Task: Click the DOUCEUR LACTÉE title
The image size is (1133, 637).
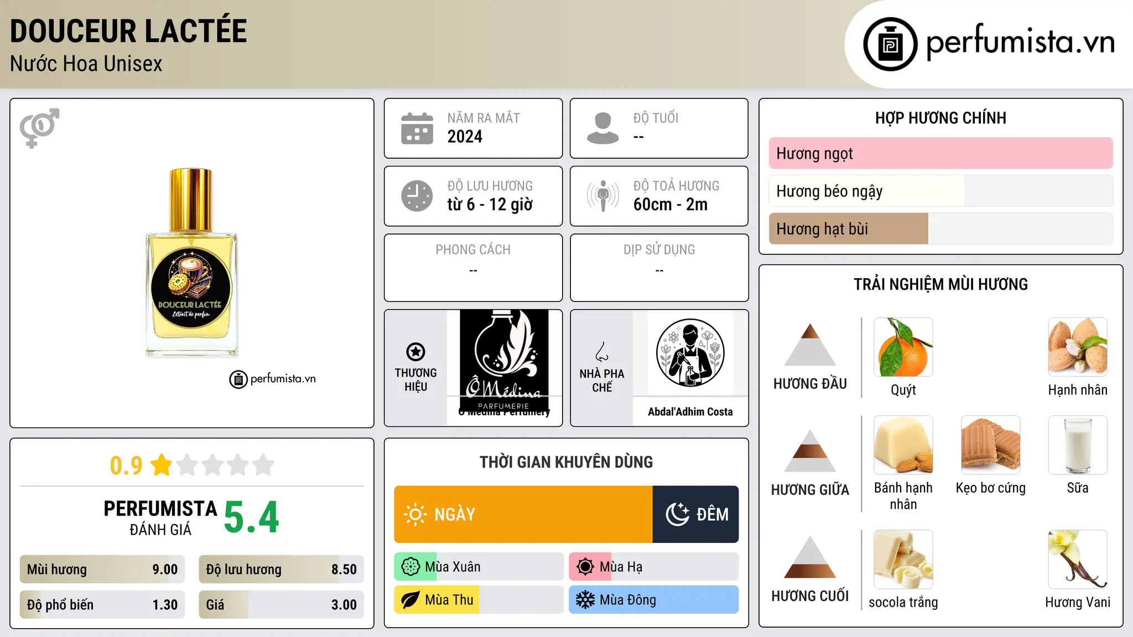Action: click(x=128, y=31)
